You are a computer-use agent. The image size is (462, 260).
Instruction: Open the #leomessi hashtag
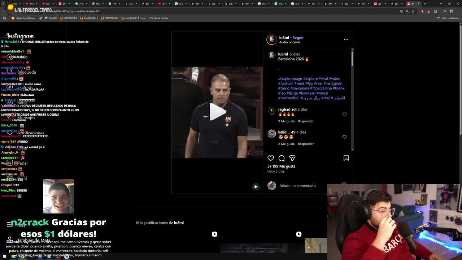(x=306, y=93)
